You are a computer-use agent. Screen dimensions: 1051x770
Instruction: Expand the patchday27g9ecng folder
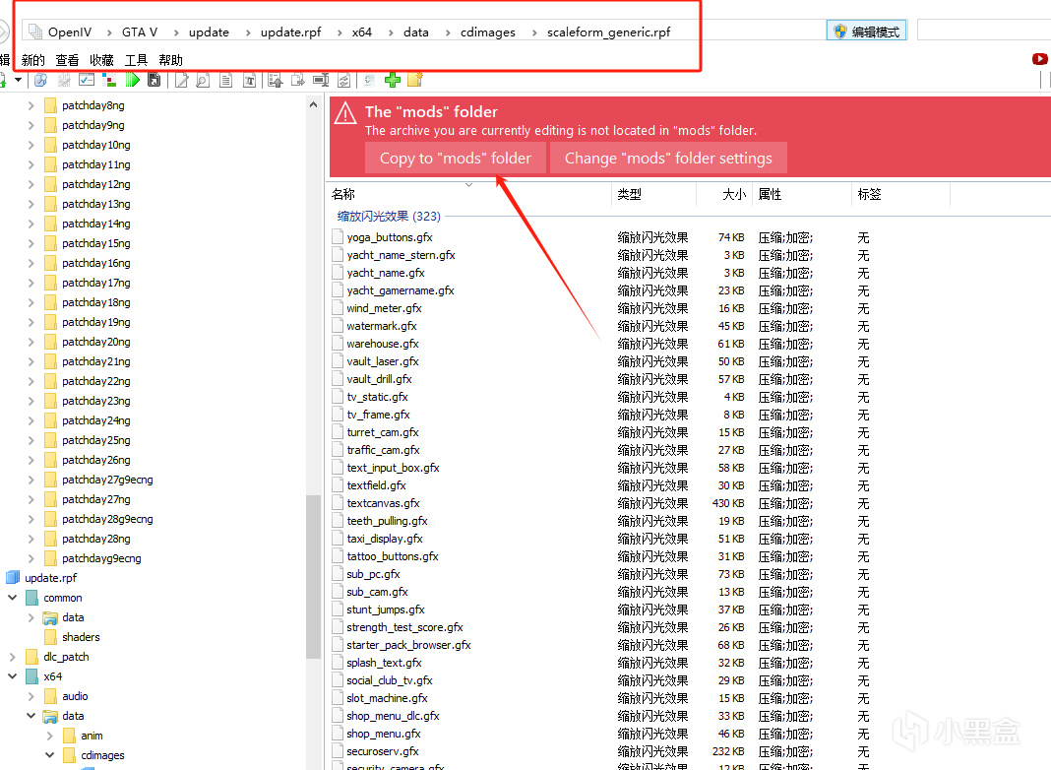[31, 480]
